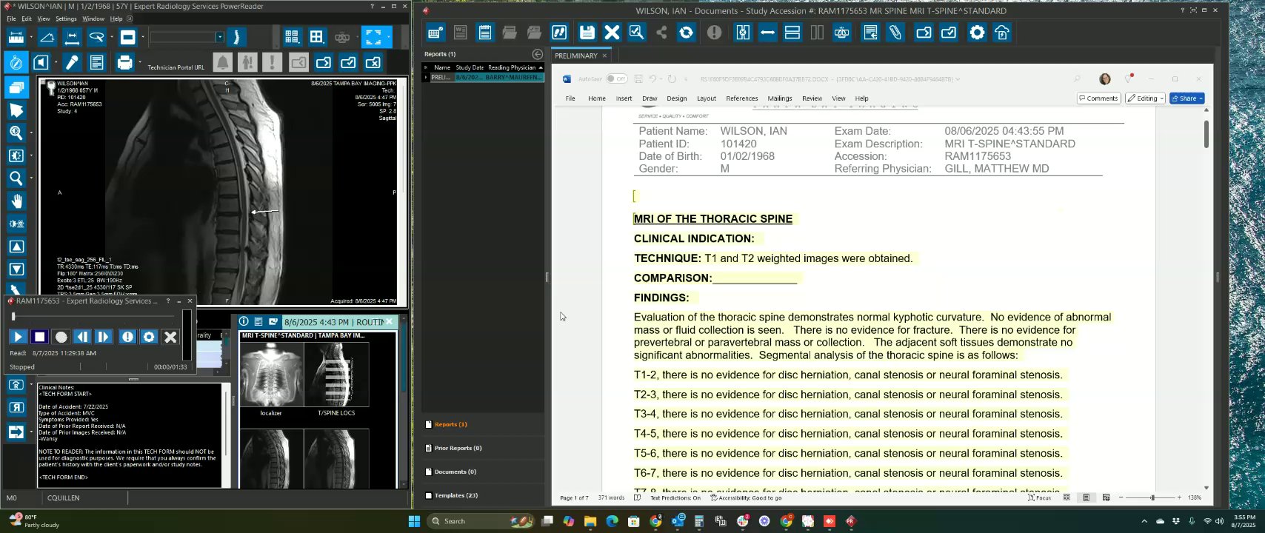1265x533 pixels.
Task: Click the study info icon above thumbnails
Action: (x=244, y=322)
